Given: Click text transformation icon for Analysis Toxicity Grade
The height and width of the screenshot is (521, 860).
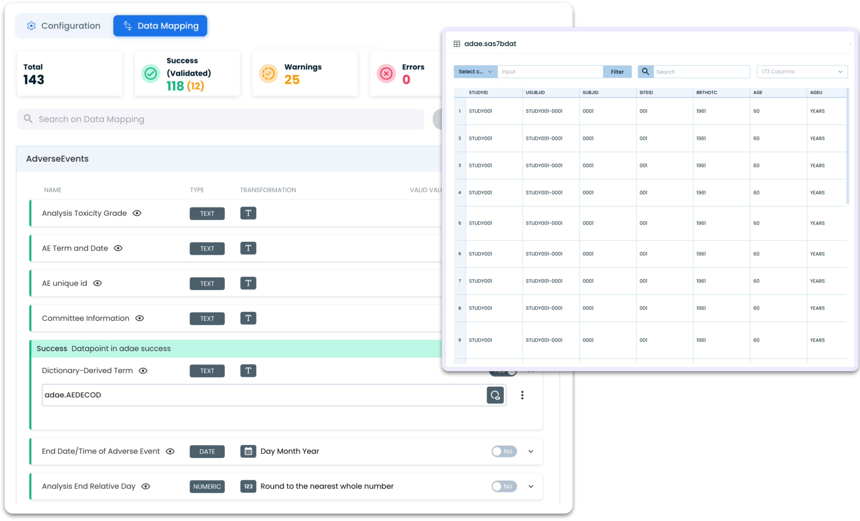Looking at the screenshot, I should point(248,213).
